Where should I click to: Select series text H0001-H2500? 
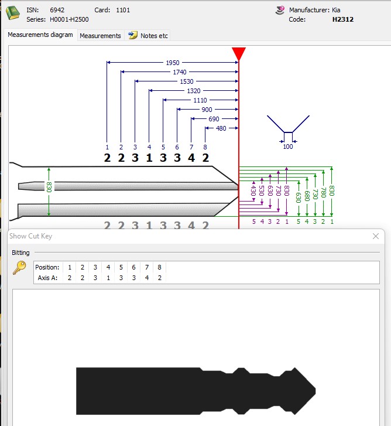69,19
